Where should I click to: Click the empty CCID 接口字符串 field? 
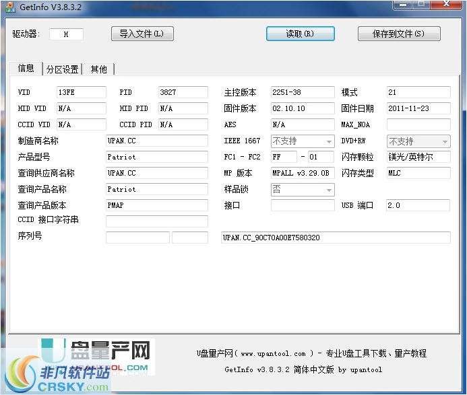[x=156, y=221]
